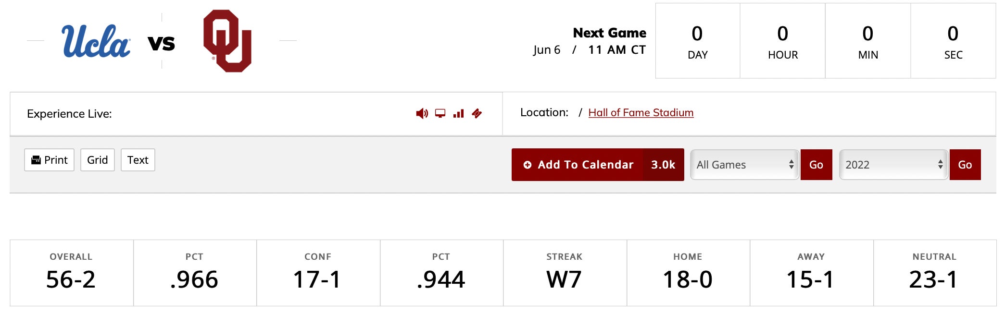Click the Oklahoma OU logo

click(227, 41)
